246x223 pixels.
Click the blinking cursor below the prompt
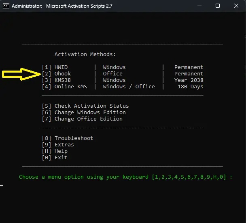(x=1, y=185)
